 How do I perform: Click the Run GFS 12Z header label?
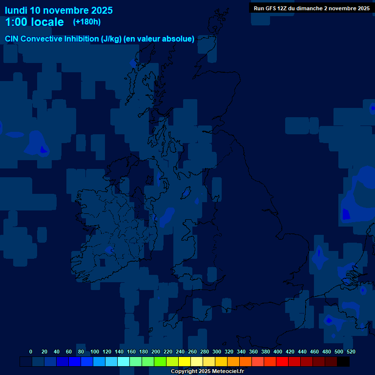(x=312, y=8)
